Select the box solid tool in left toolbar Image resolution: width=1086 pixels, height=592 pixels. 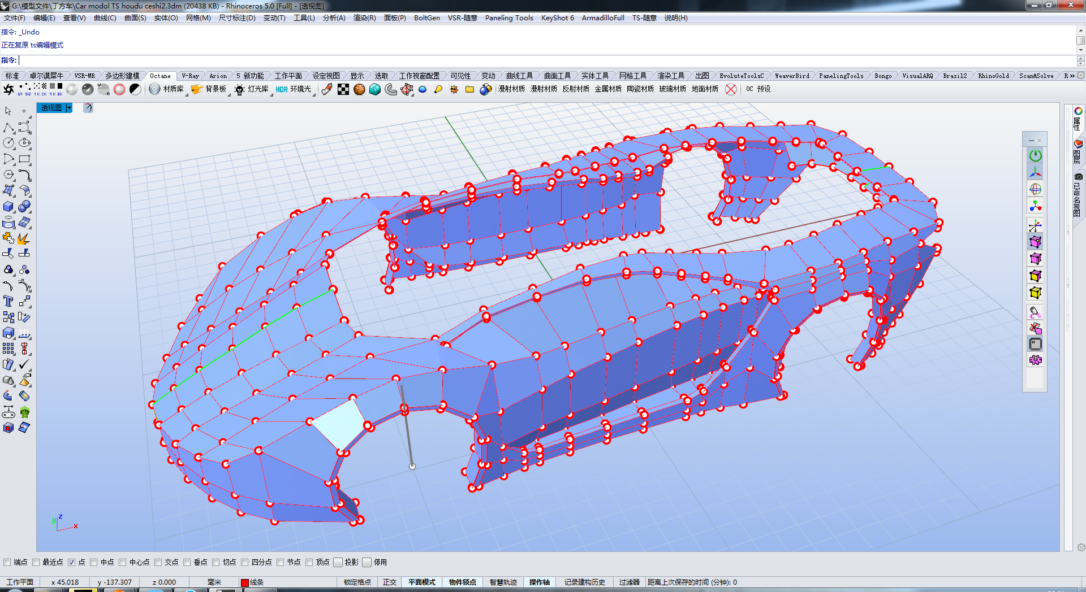(8, 207)
